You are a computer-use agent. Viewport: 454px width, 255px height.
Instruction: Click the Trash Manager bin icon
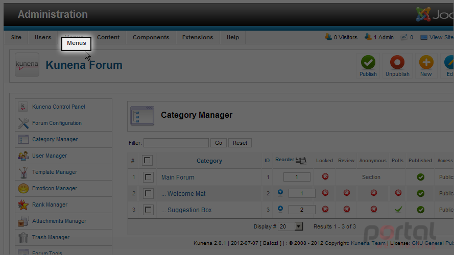coord(23,237)
